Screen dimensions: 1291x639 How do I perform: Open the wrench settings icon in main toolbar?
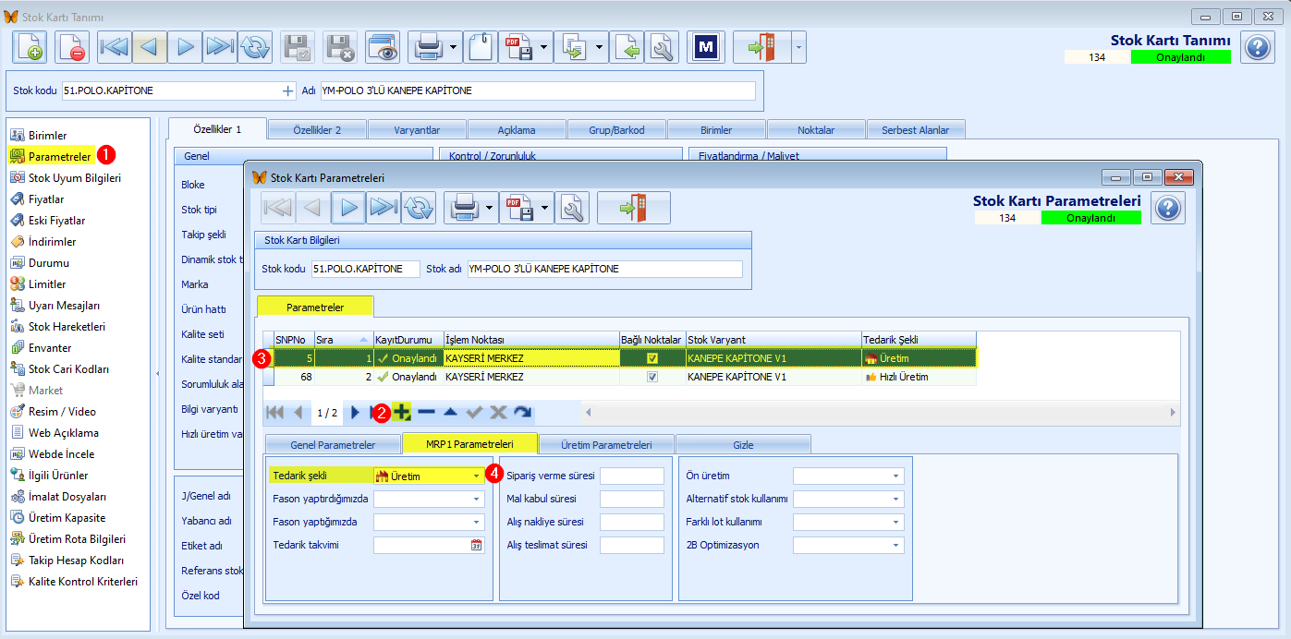click(x=662, y=47)
